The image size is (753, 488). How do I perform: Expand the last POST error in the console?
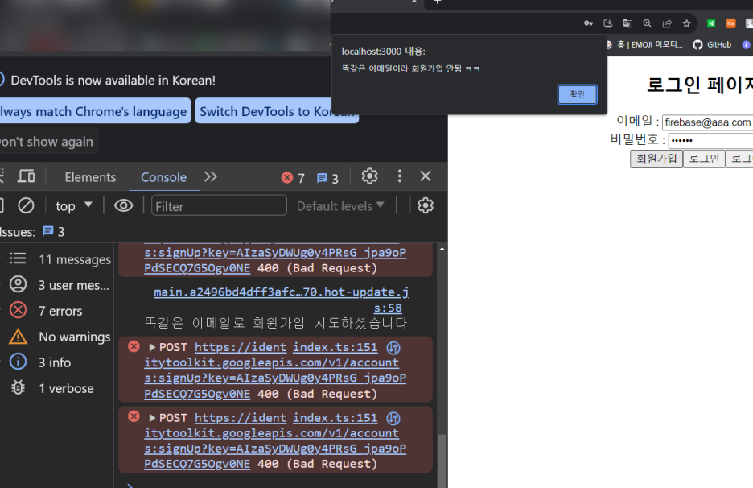pos(152,418)
